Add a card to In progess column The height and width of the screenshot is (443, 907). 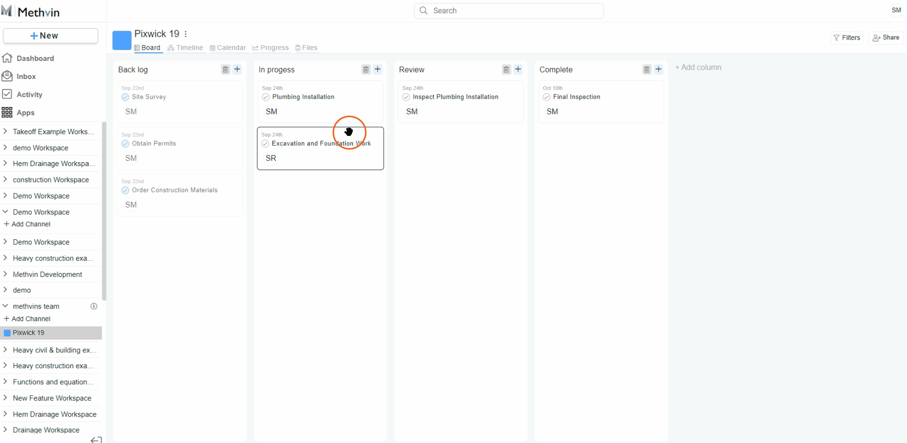(378, 70)
